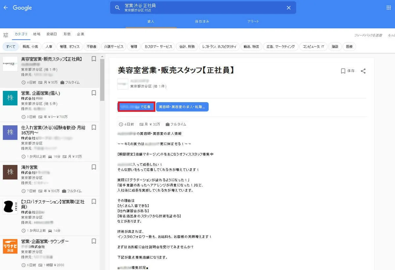Image resolution: width=395 pixels, height=270 pixels.
Task: Bookmark the 海外営業 job listing
Action: click(94, 167)
